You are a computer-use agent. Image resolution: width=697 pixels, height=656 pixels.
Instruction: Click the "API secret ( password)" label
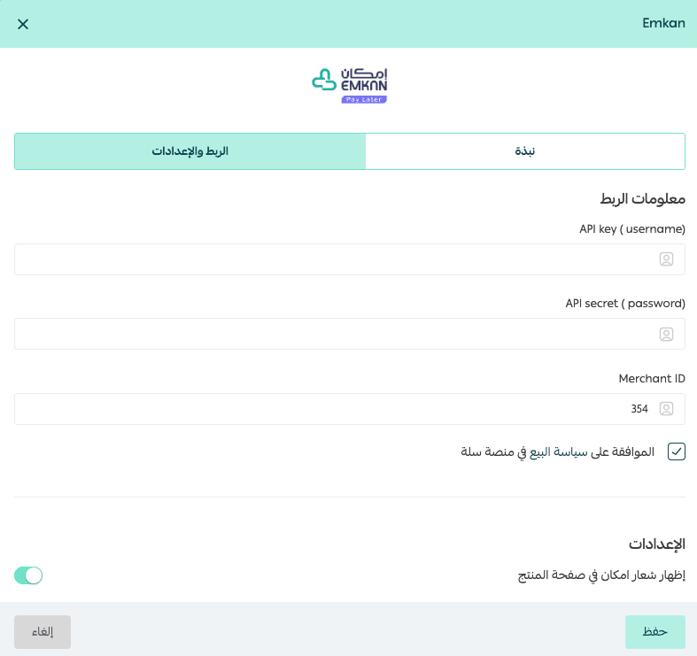click(625, 303)
